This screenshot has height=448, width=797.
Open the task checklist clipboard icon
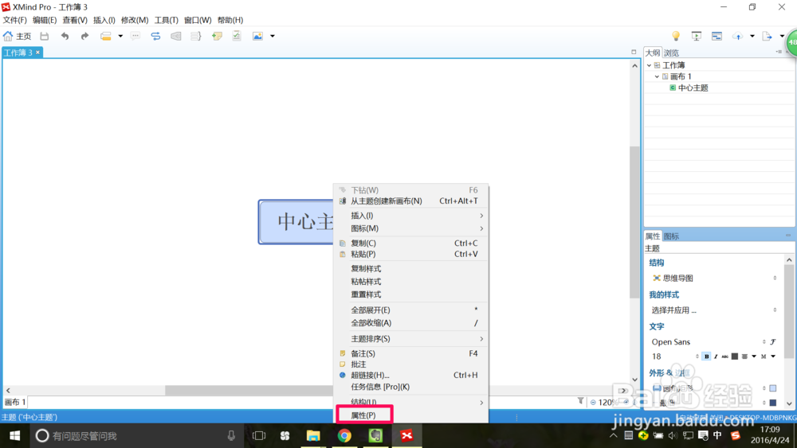pos(237,36)
